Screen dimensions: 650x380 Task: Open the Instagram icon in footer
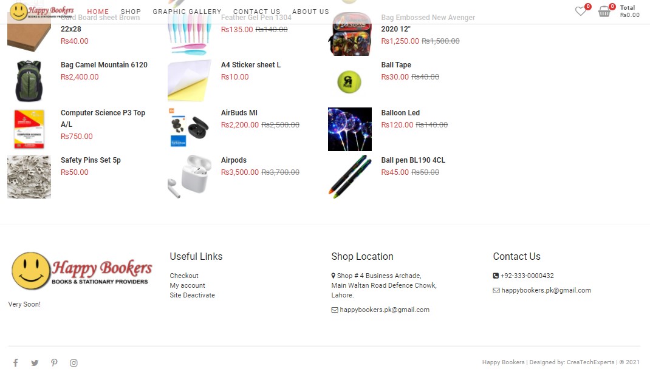click(x=74, y=363)
